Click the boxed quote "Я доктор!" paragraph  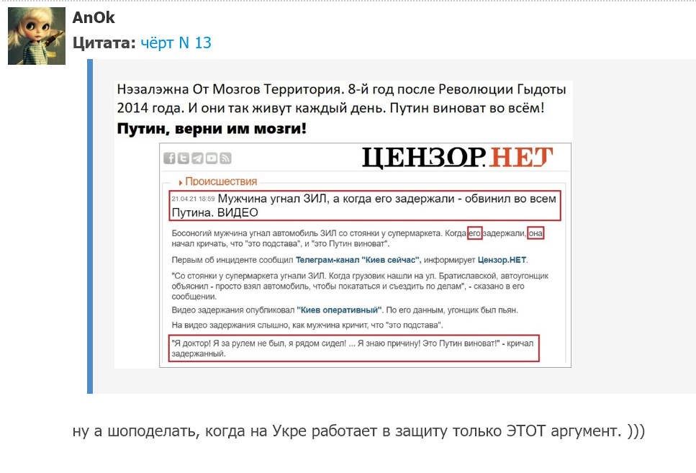(354, 348)
